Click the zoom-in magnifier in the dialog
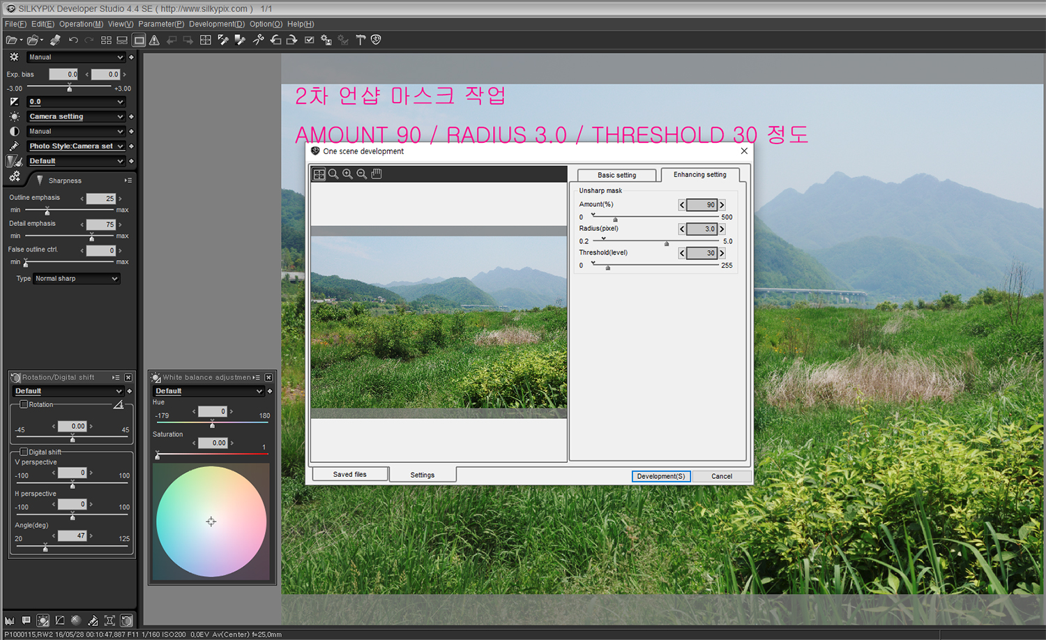1046x640 pixels. pyautogui.click(x=347, y=174)
